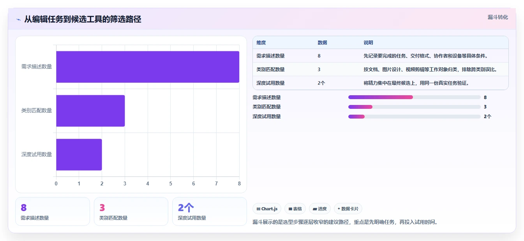The image size is (524, 241).
Task: Click the description starting 将精力集中在最终候选上
Action: (416, 83)
